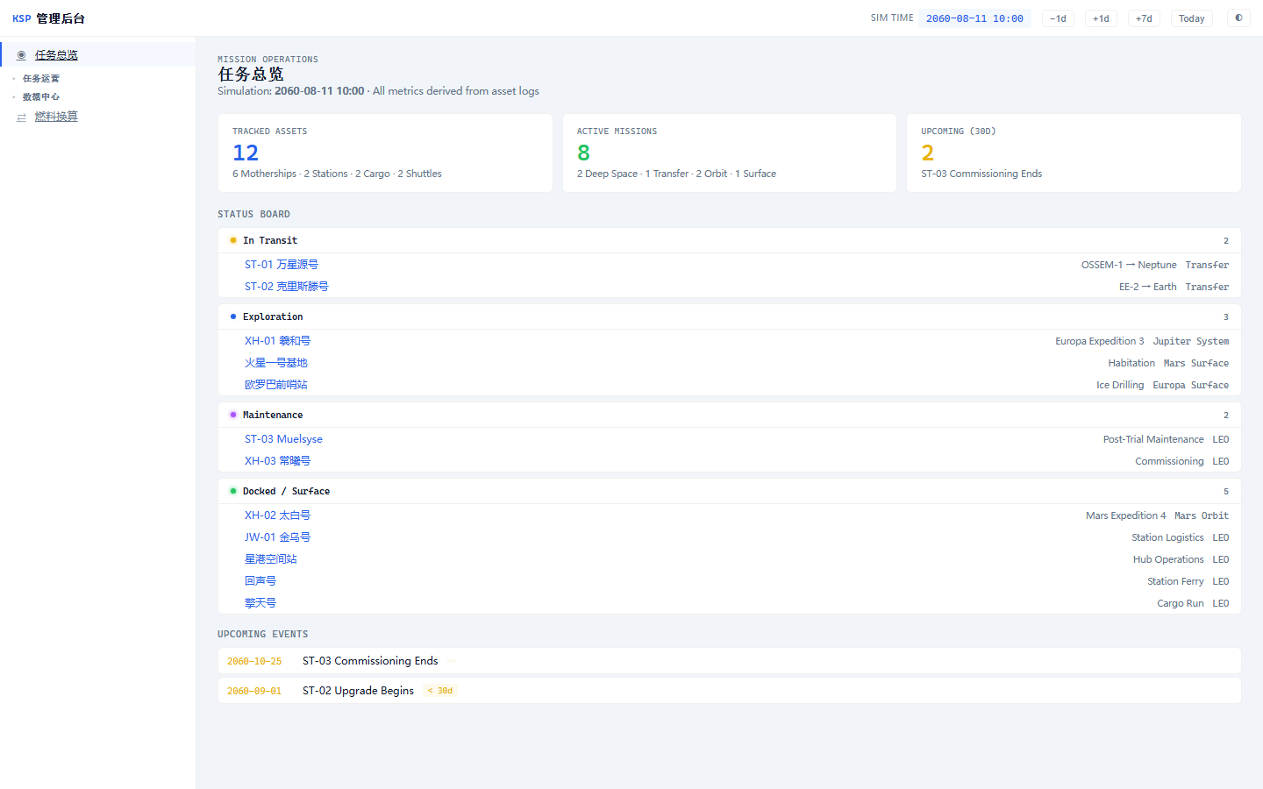Click the Ice Drilling mission text
Screen dimensions: 1263x789
1120,385
